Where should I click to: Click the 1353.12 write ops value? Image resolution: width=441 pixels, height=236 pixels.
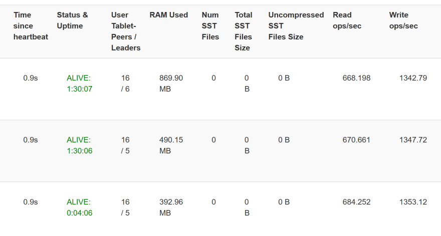pyautogui.click(x=413, y=202)
